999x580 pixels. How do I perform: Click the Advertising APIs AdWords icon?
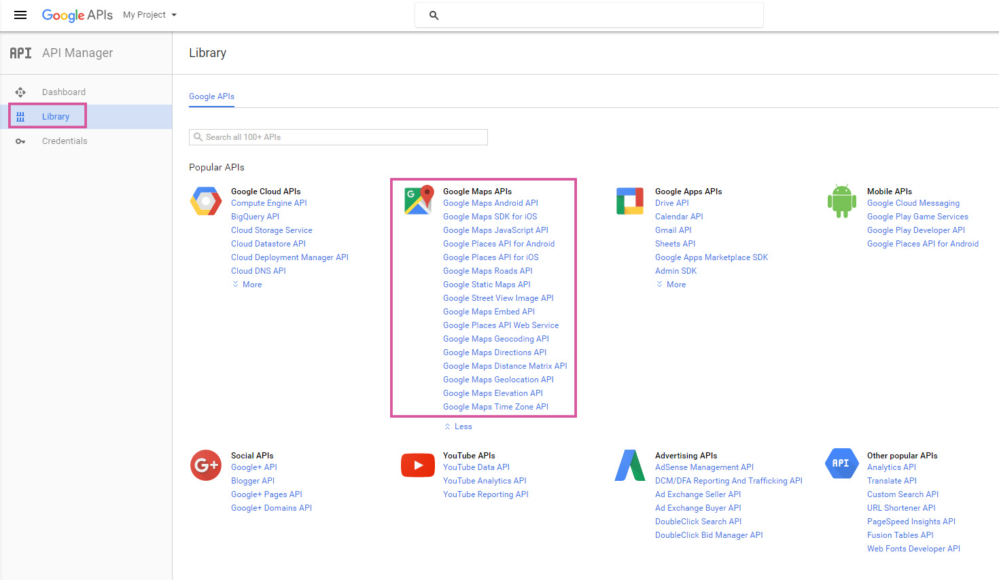(x=630, y=465)
